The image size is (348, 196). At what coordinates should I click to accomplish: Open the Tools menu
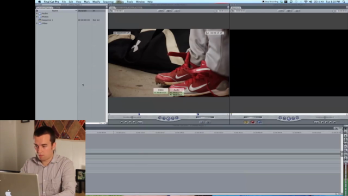pyautogui.click(x=130, y=2)
